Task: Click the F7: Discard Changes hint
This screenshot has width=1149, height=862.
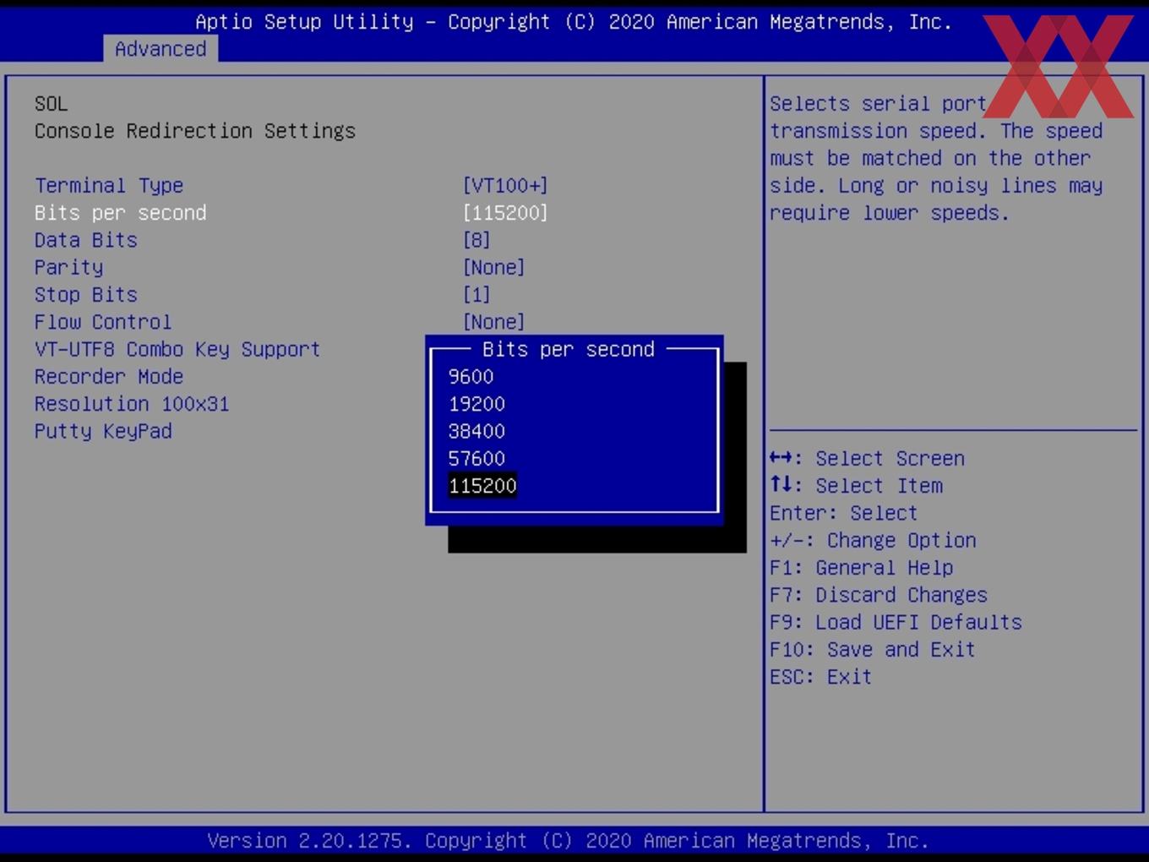Action: tap(879, 595)
